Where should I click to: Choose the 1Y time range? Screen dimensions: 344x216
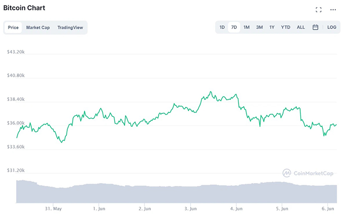pyautogui.click(x=272, y=27)
